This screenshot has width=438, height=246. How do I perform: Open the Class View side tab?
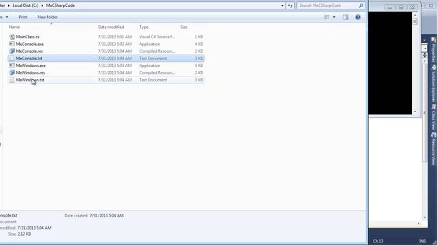coord(433,118)
